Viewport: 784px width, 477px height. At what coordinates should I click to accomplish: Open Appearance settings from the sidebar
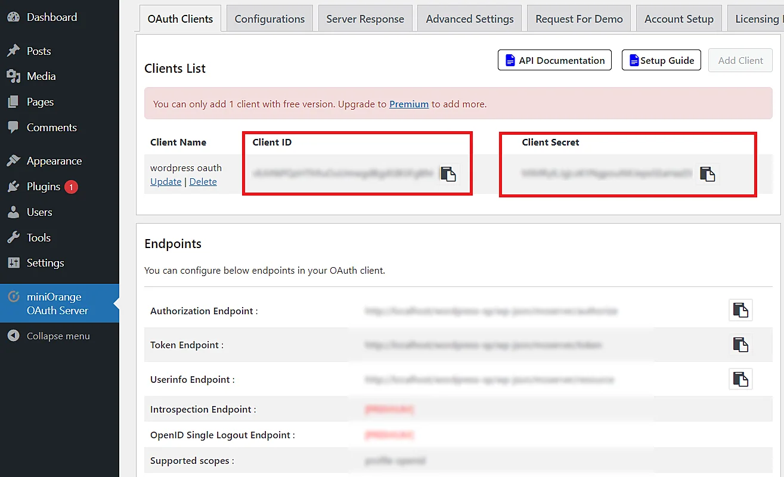(x=53, y=160)
